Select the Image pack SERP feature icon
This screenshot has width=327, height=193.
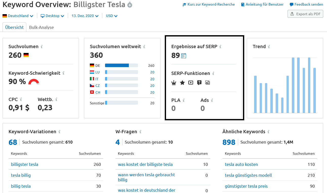(208, 83)
